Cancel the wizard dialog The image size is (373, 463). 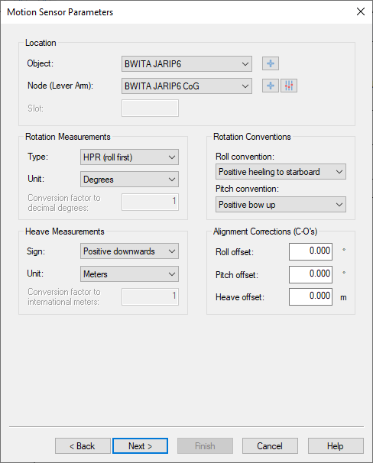270,446
